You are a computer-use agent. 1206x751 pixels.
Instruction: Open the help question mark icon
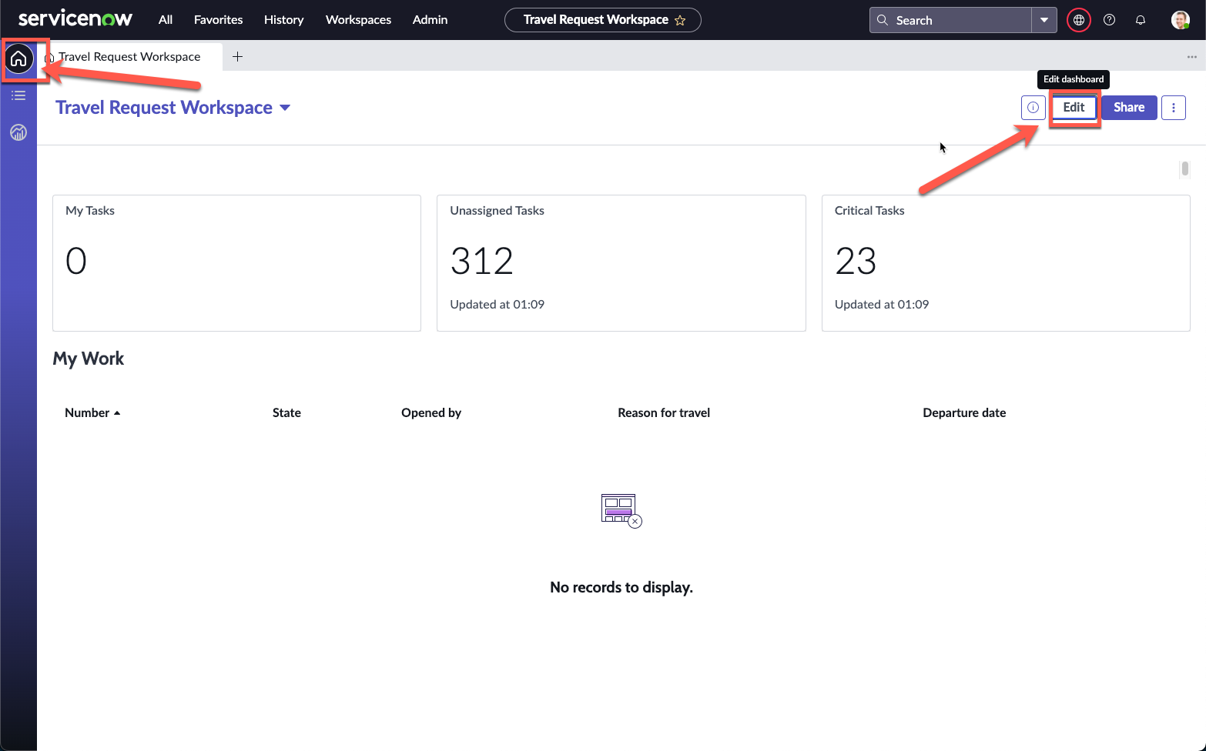1110,20
